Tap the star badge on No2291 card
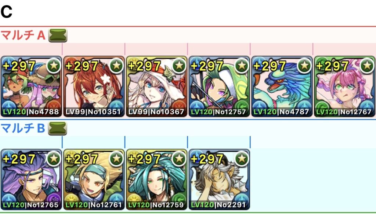This screenshot has height=214, width=376. coord(242,158)
